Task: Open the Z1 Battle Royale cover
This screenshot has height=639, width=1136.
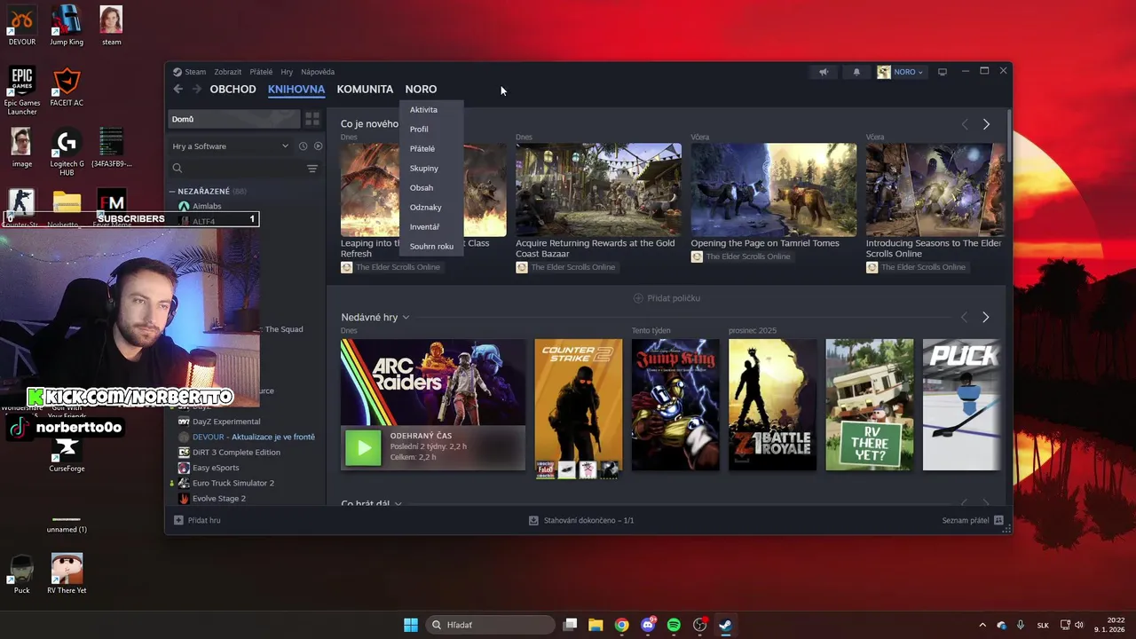Action: [772, 405]
